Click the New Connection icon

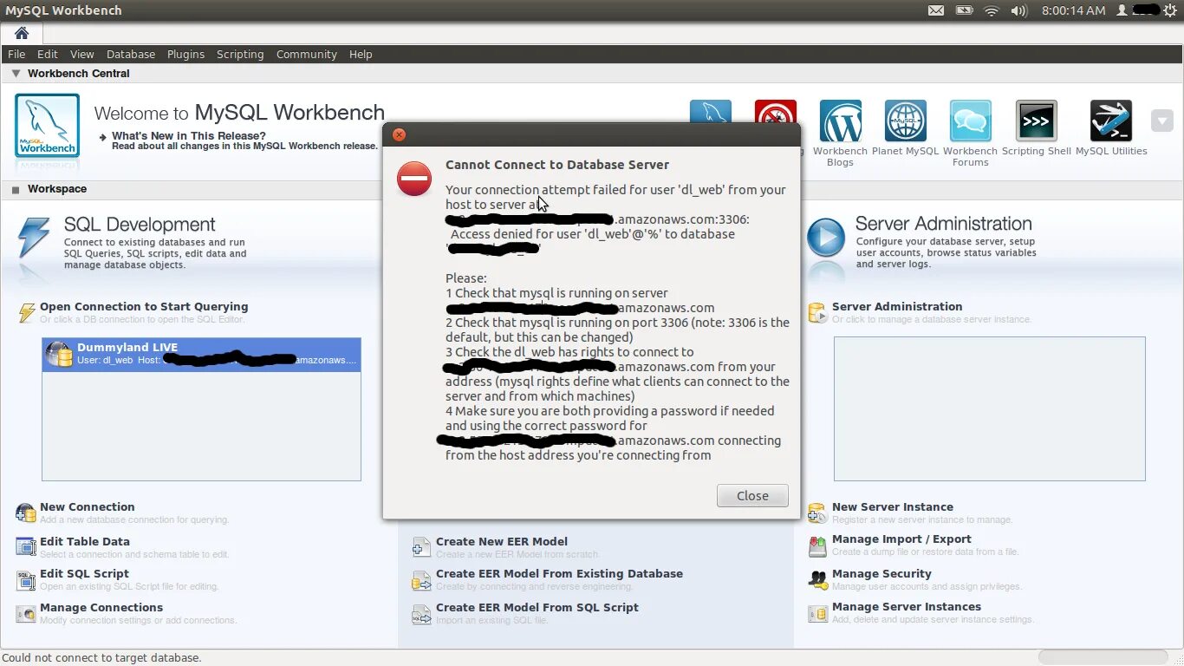click(26, 513)
